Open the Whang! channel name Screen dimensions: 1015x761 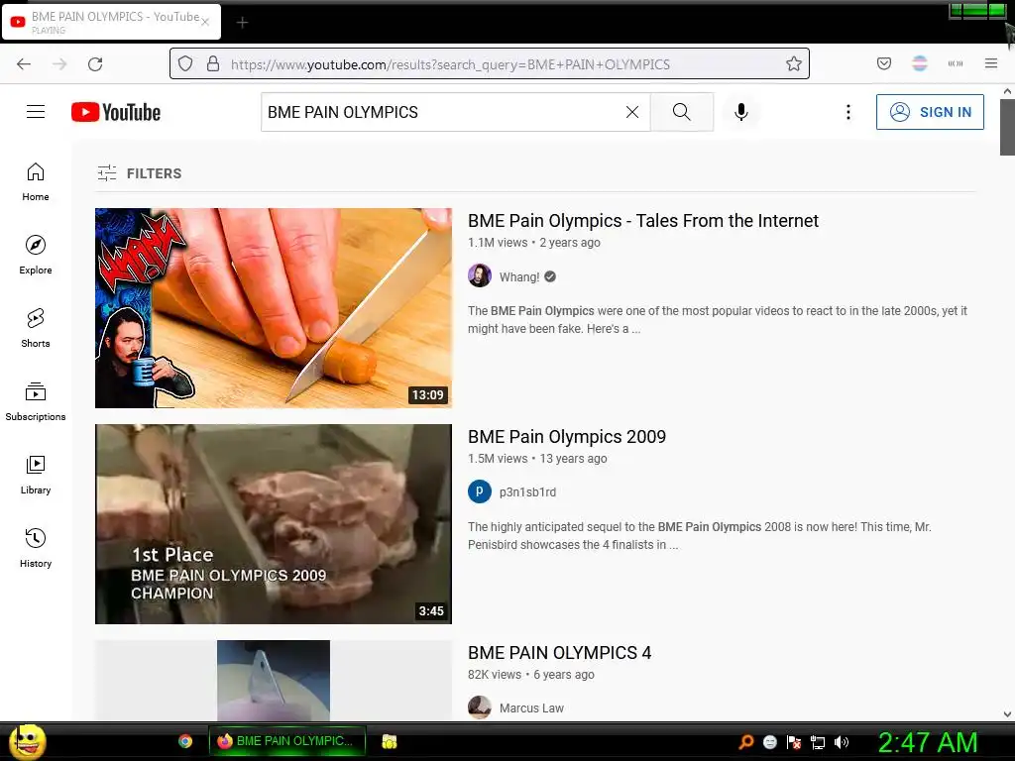coord(519,277)
